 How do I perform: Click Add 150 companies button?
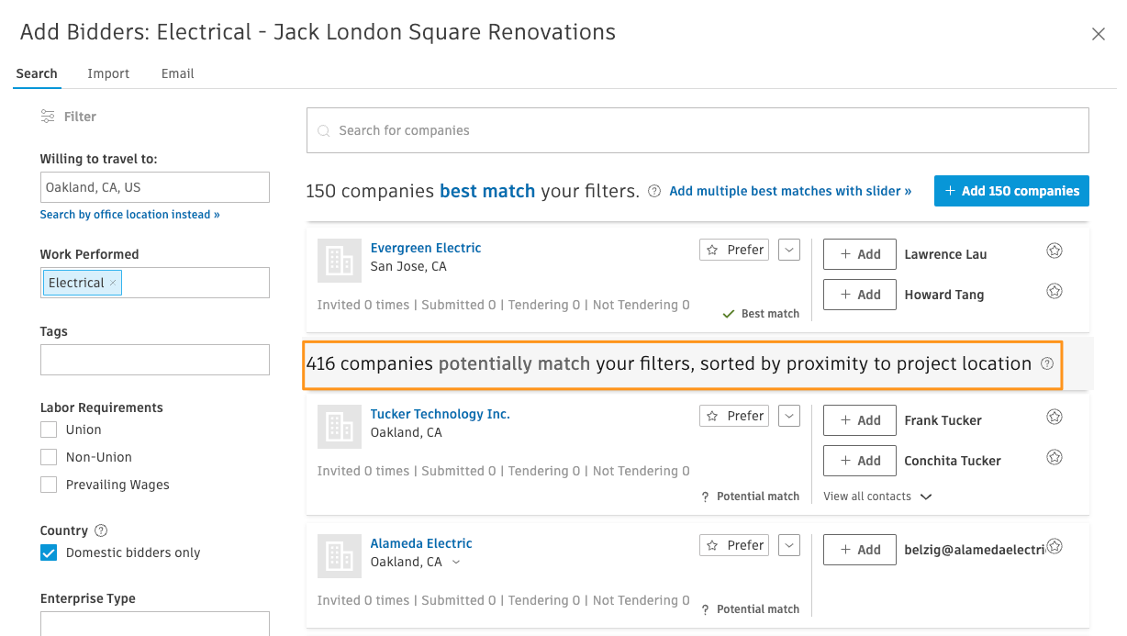coord(1011,190)
